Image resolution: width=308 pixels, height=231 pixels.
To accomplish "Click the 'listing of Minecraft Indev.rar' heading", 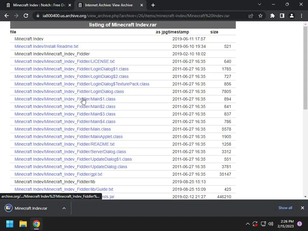I will [123, 25].
